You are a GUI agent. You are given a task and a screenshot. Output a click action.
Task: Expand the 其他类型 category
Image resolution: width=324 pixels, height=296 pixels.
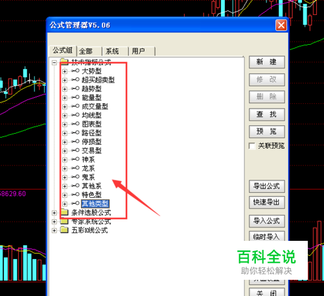64,204
